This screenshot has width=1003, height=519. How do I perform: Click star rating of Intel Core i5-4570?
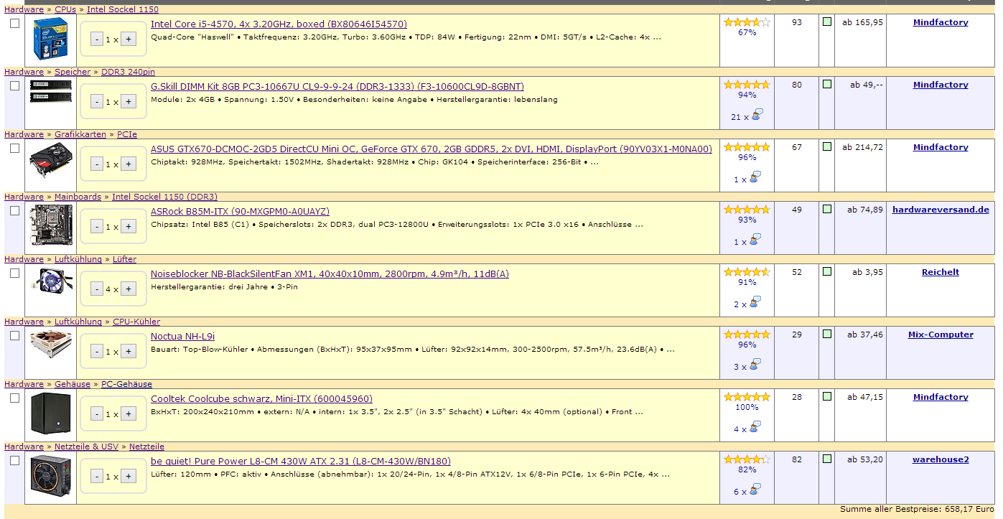747,22
